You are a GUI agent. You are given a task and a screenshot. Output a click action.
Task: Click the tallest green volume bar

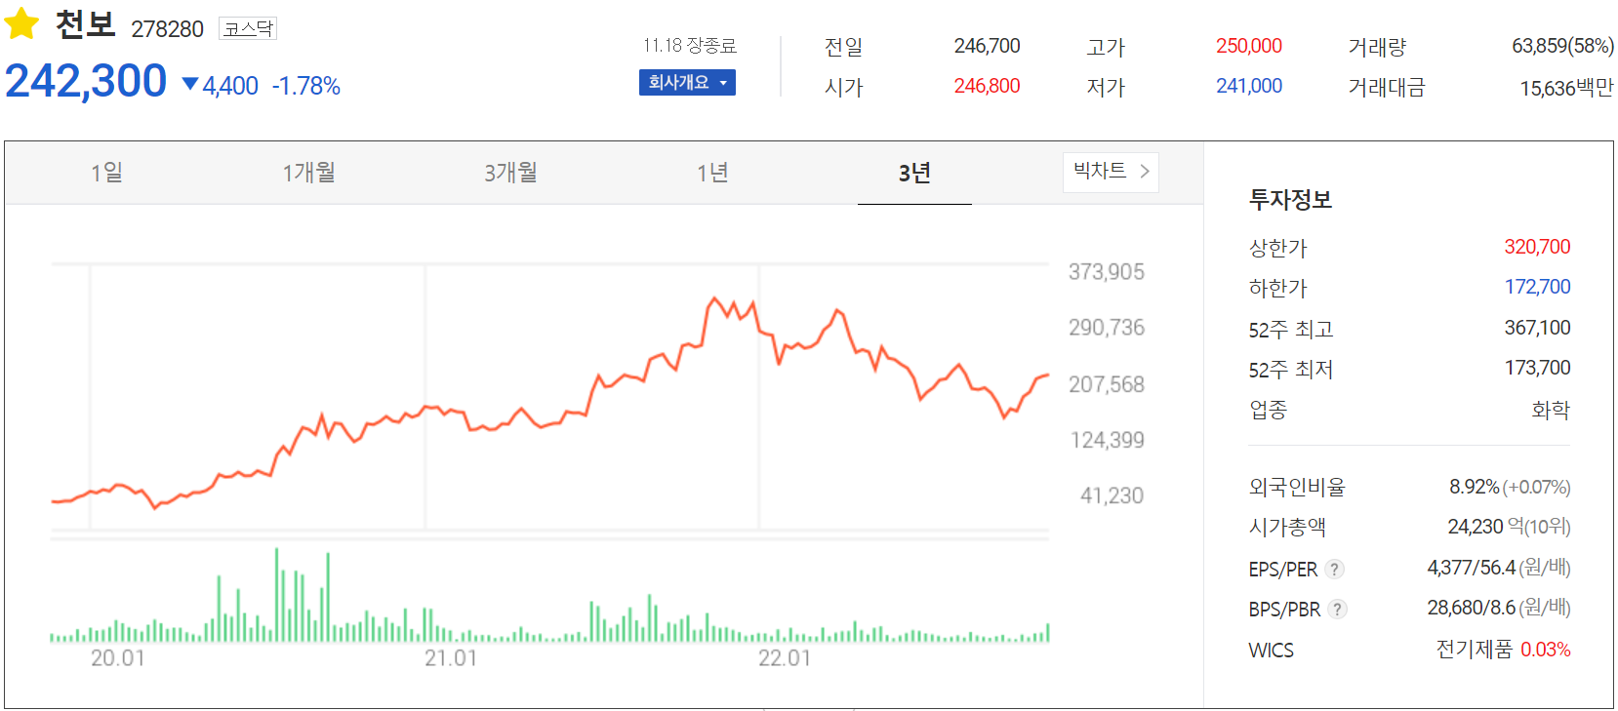click(x=276, y=594)
